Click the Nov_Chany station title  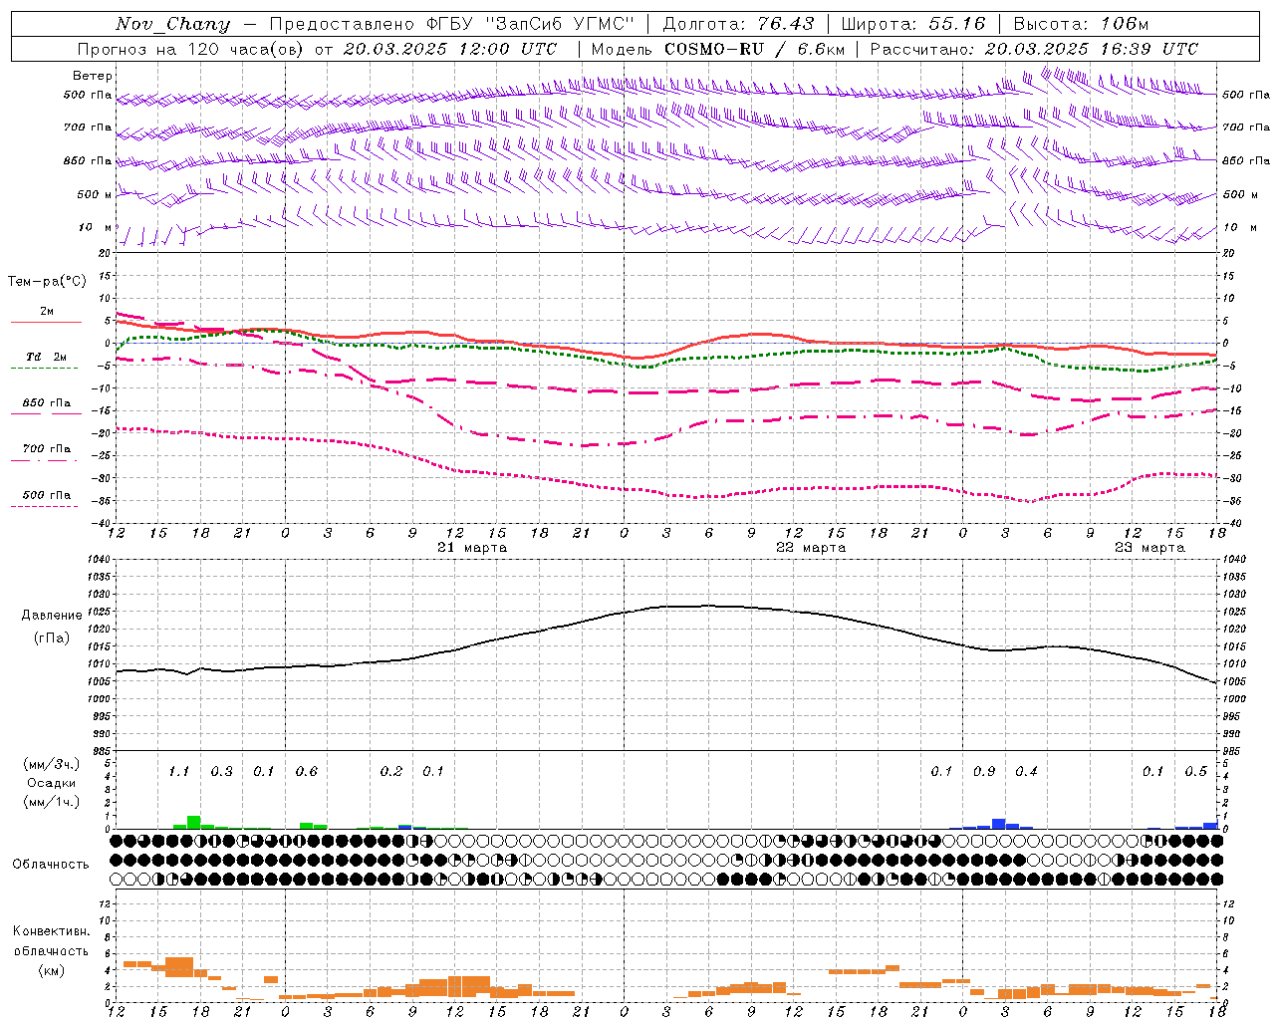click(172, 24)
